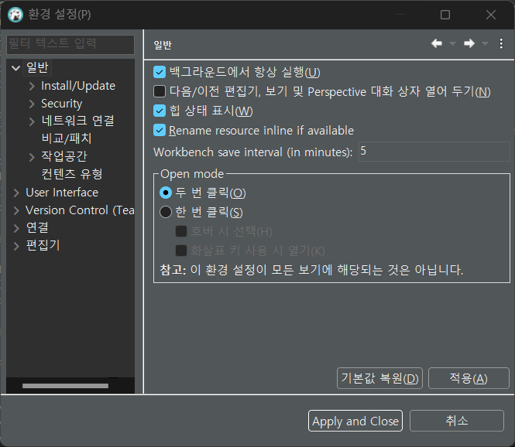The image size is (515, 447).
Task: Expand the User Interface node
Action: [16, 193]
